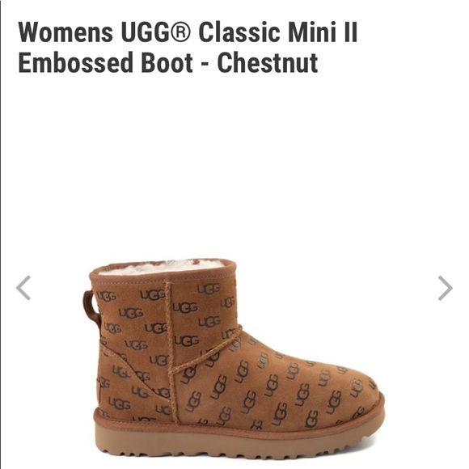Click the vertical side seam on boot
The width and height of the screenshot is (469, 469).
[171, 352]
